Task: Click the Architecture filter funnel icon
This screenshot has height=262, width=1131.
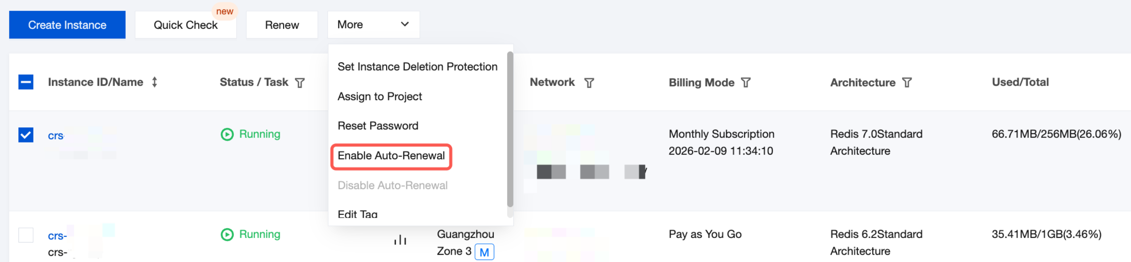Action: click(907, 82)
